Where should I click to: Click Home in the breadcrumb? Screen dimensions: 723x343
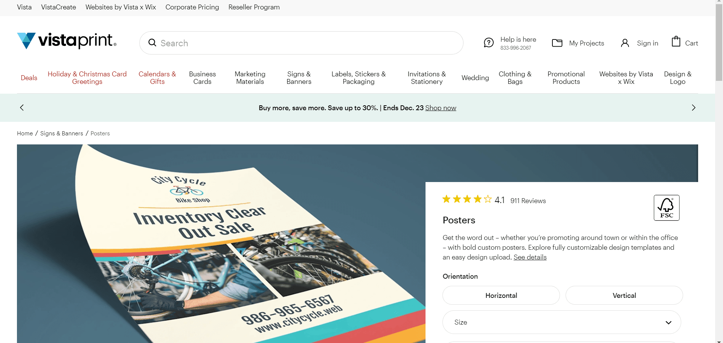click(25, 134)
